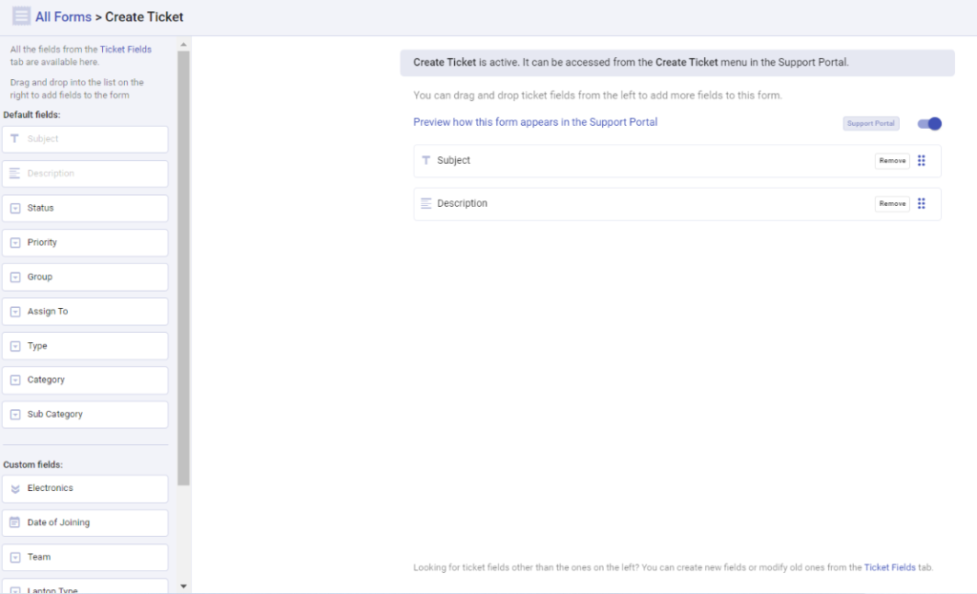Click the Support Portal badge

coord(870,123)
